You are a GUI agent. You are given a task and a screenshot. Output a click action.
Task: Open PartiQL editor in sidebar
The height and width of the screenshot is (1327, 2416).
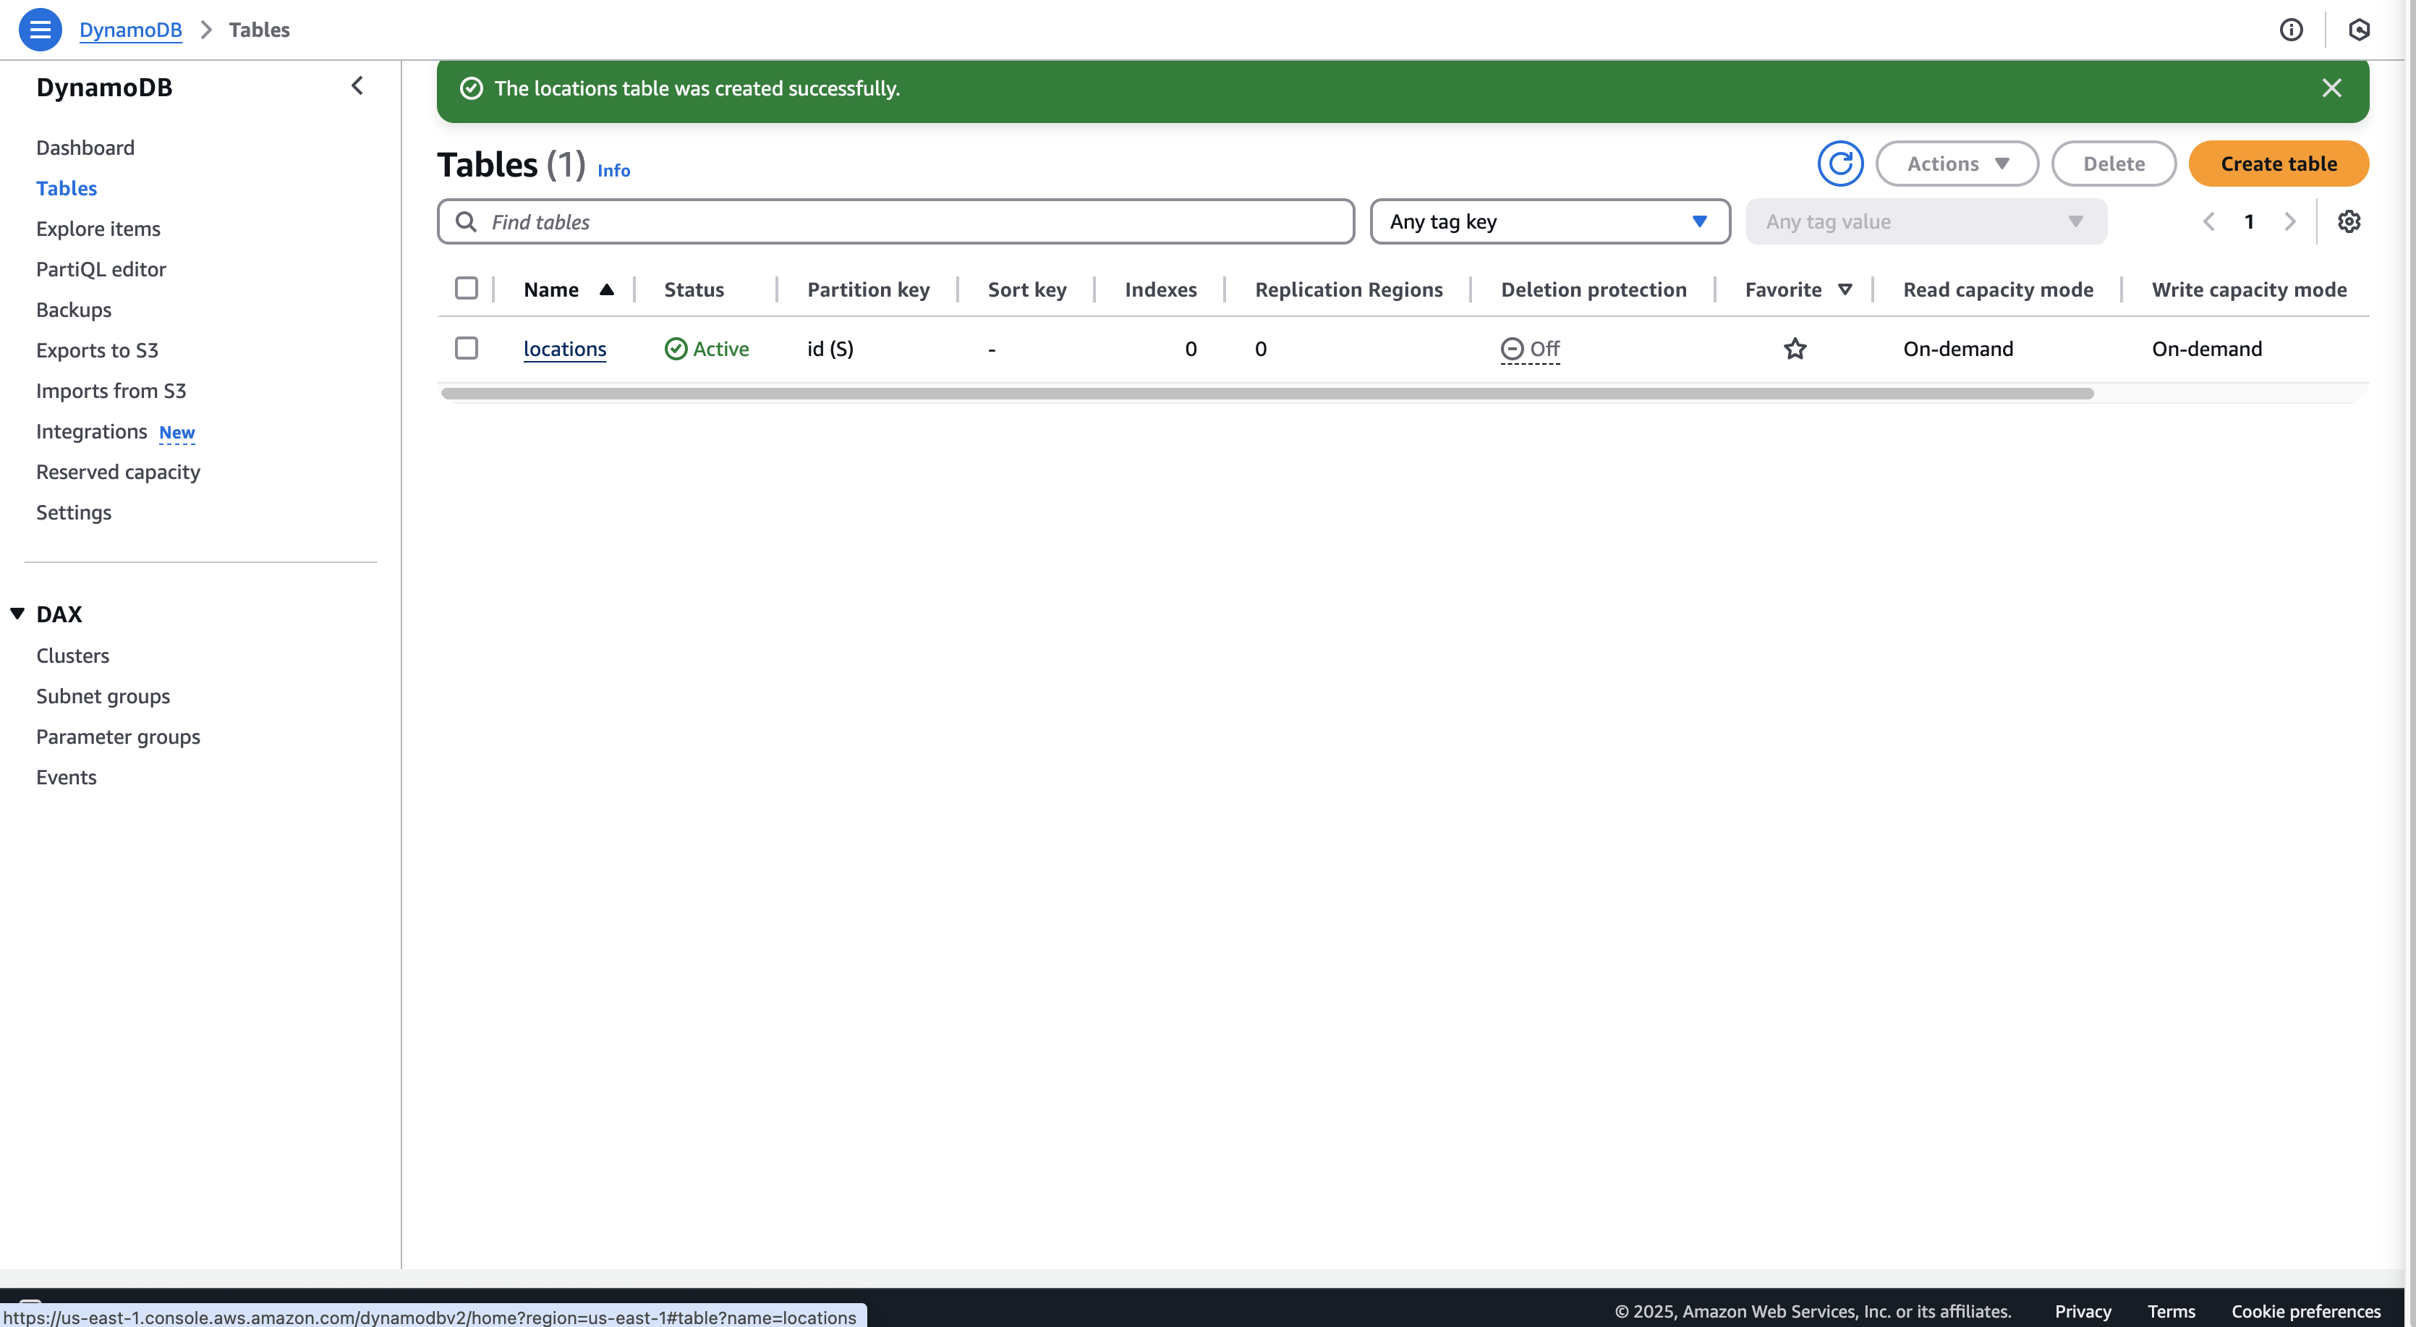(x=101, y=268)
